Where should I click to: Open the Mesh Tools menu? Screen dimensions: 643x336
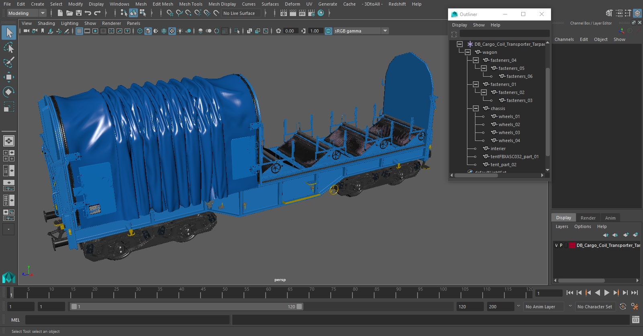click(191, 4)
